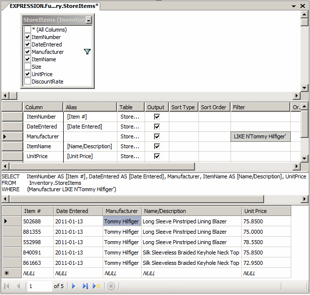Click the [Date Entered] alias cell
Screen dimensions: 310x295
coord(90,126)
